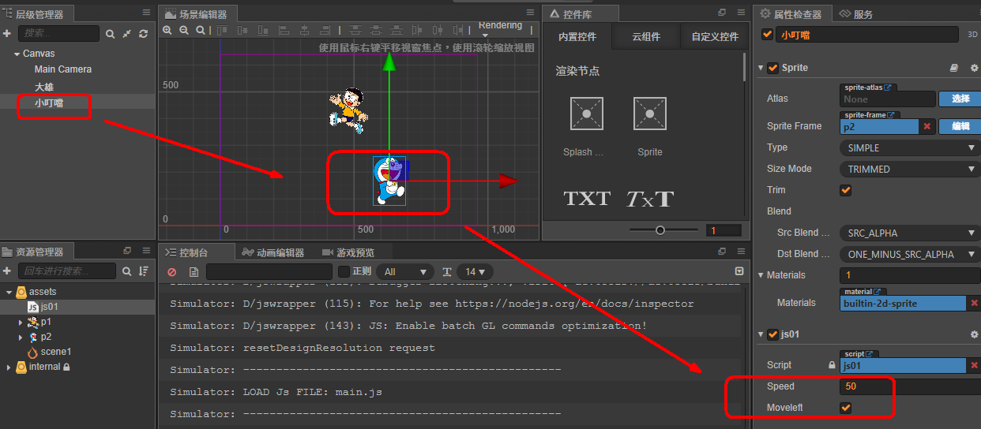The image size is (981, 429).
Task: Reset scene zoom with third magnifier icon
Action: point(201,30)
